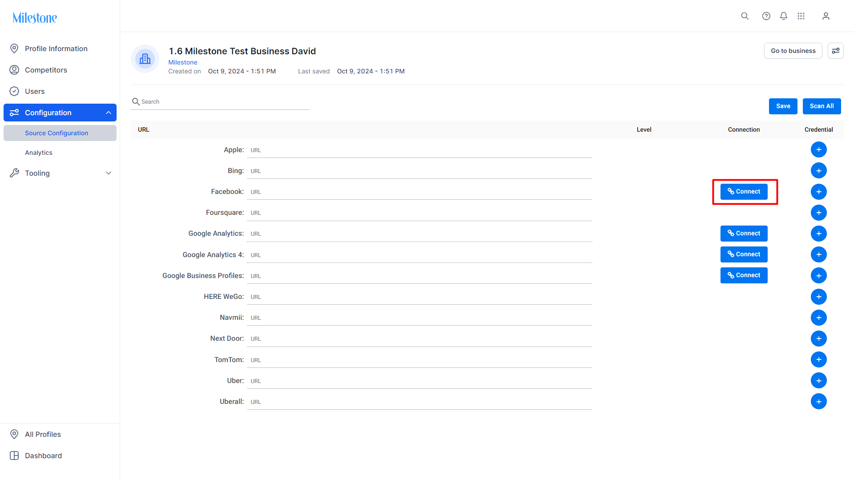Add credential for Google Analytics 4 row
Image resolution: width=854 pixels, height=480 pixels.
tap(819, 254)
